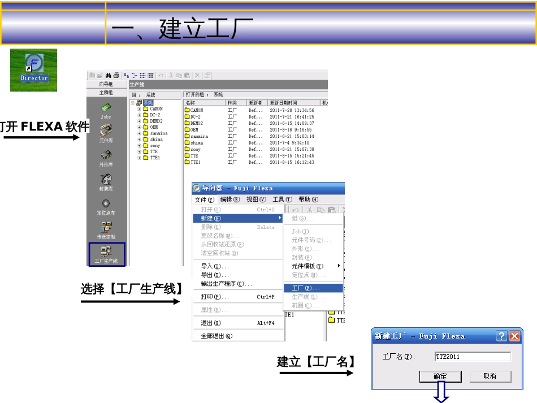Sort by the 更新日期时间 column header

click(x=294, y=103)
